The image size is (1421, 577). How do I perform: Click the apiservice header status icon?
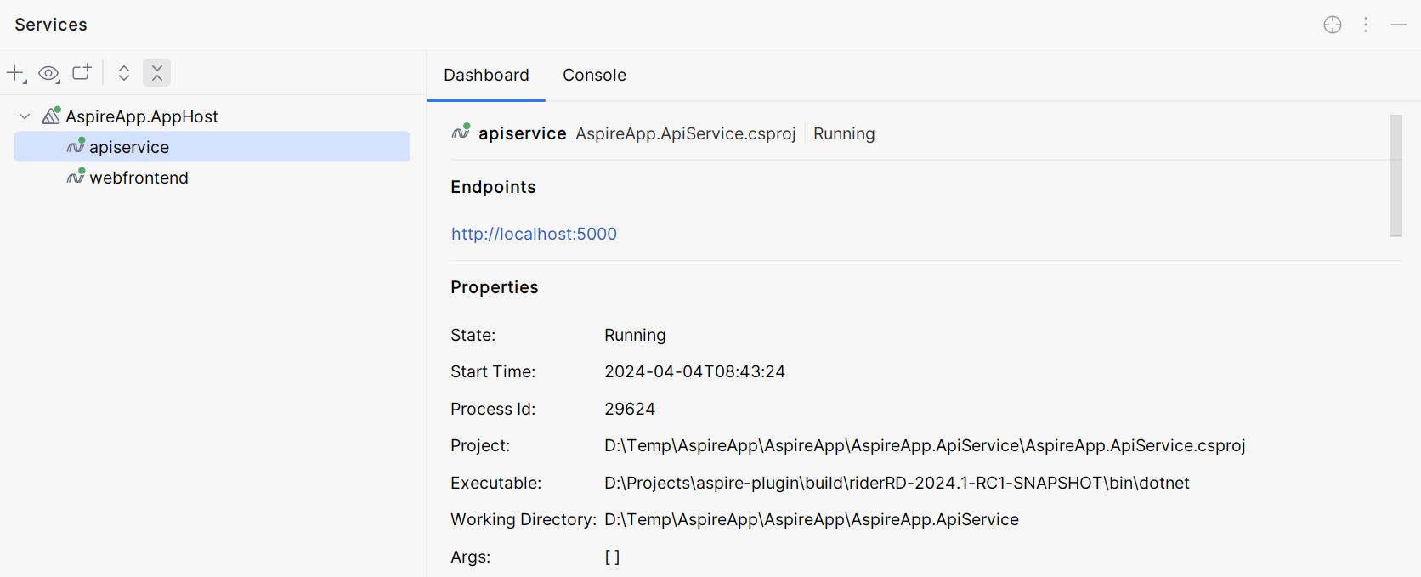pyautogui.click(x=461, y=133)
